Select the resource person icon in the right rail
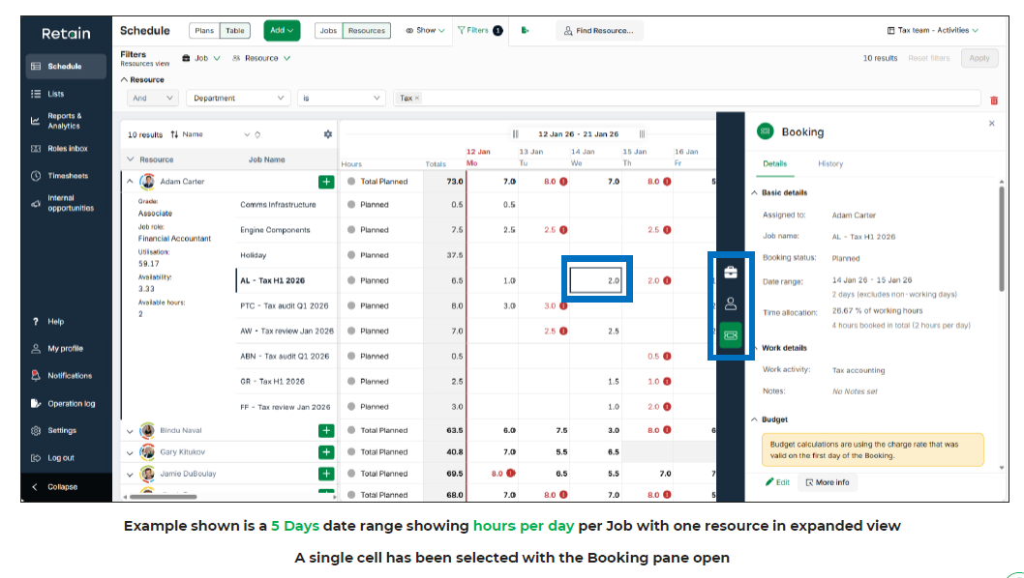The image size is (1024, 578). pyautogui.click(x=731, y=304)
